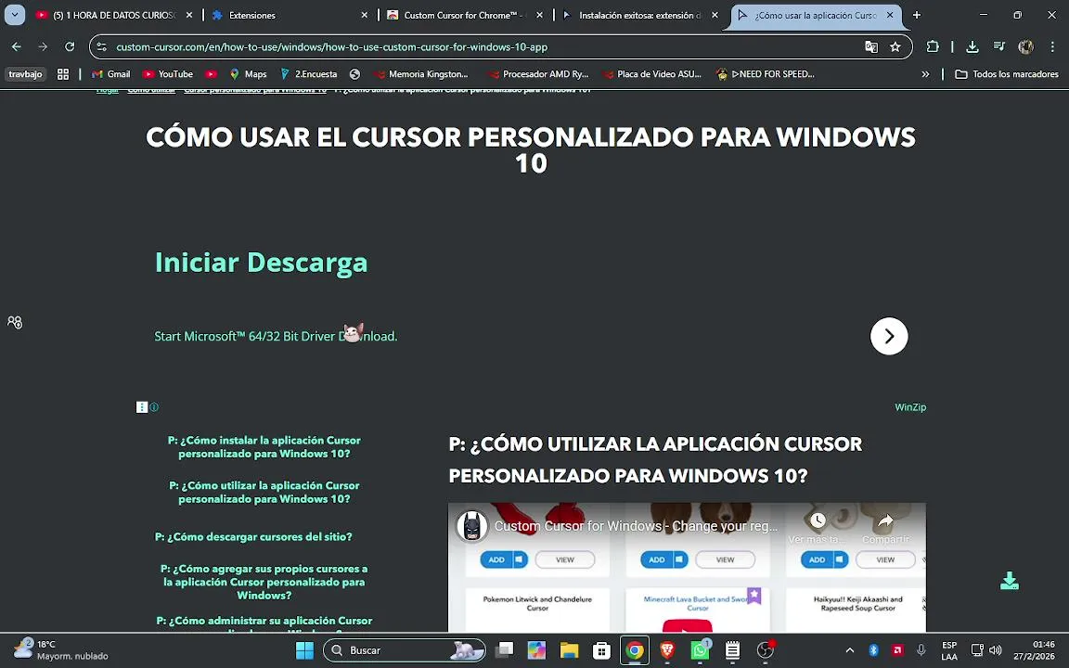Open Chrome three-dot menu

(x=1052, y=46)
